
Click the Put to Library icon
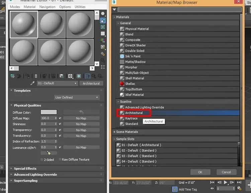click(62, 76)
